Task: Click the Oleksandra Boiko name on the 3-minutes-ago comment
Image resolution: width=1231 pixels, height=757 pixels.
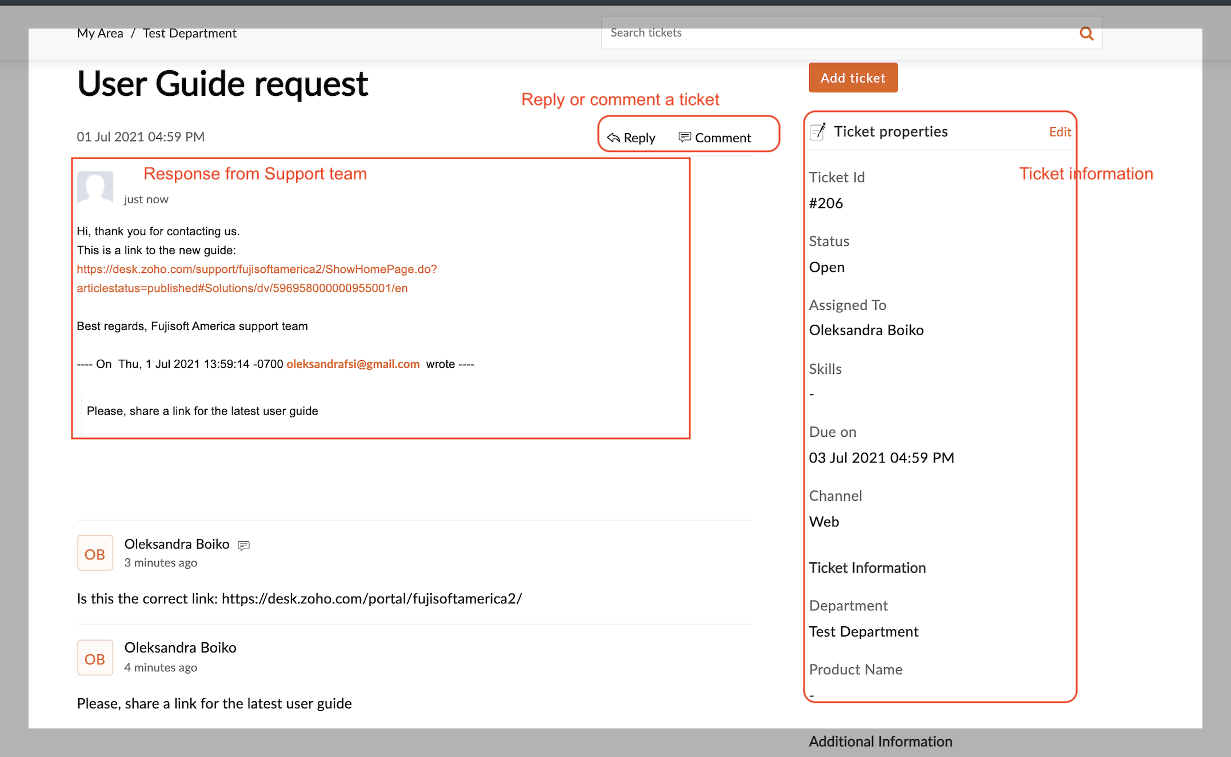Action: [177, 544]
